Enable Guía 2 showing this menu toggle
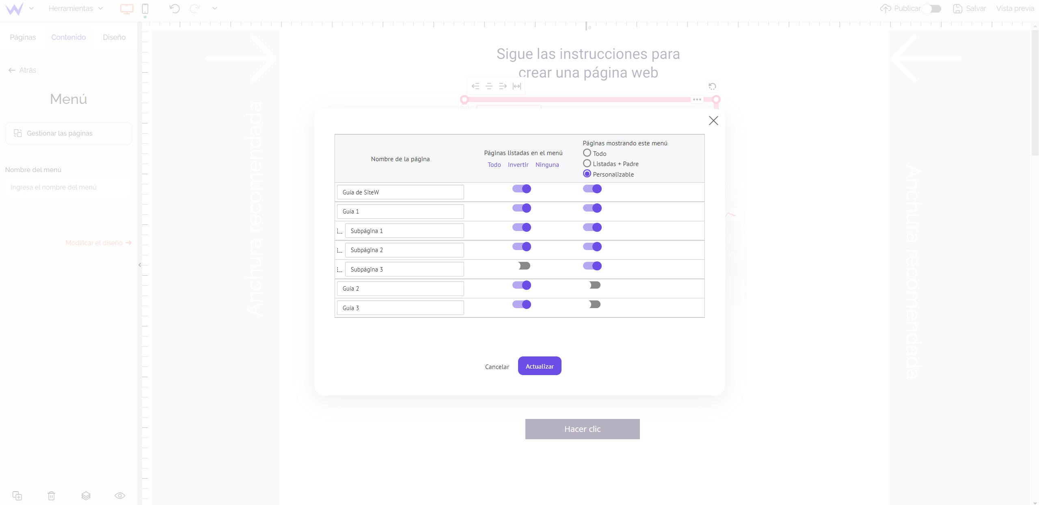 pyautogui.click(x=595, y=285)
